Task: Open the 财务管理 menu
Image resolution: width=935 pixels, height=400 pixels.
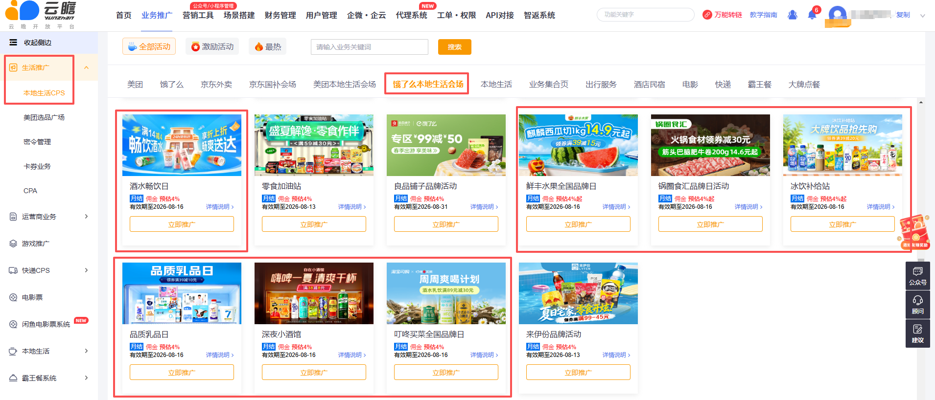Action: tap(280, 15)
